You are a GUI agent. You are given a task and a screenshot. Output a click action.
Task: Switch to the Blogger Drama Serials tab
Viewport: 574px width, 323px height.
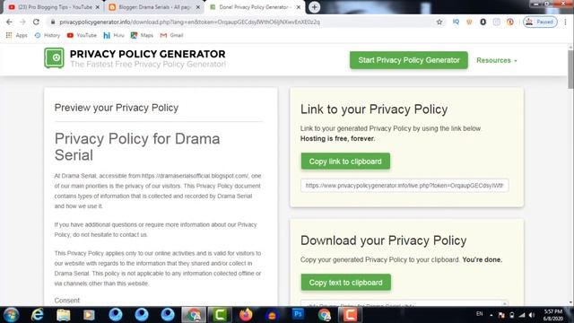(154, 7)
